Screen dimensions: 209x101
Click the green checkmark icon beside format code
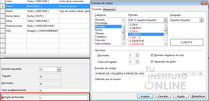pyautogui.click(x=186, y=73)
